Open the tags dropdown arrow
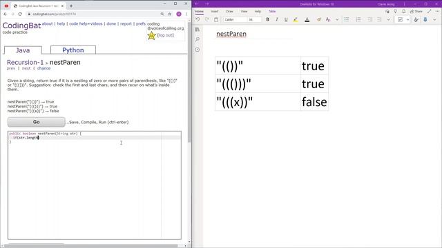This screenshot has height=248, width=442. point(407,20)
